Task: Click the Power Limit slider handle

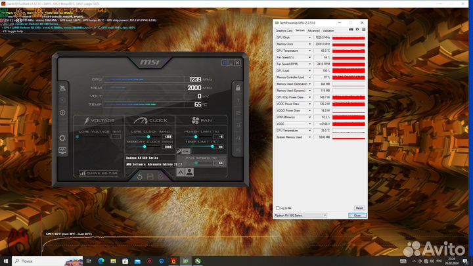Action: (196, 137)
